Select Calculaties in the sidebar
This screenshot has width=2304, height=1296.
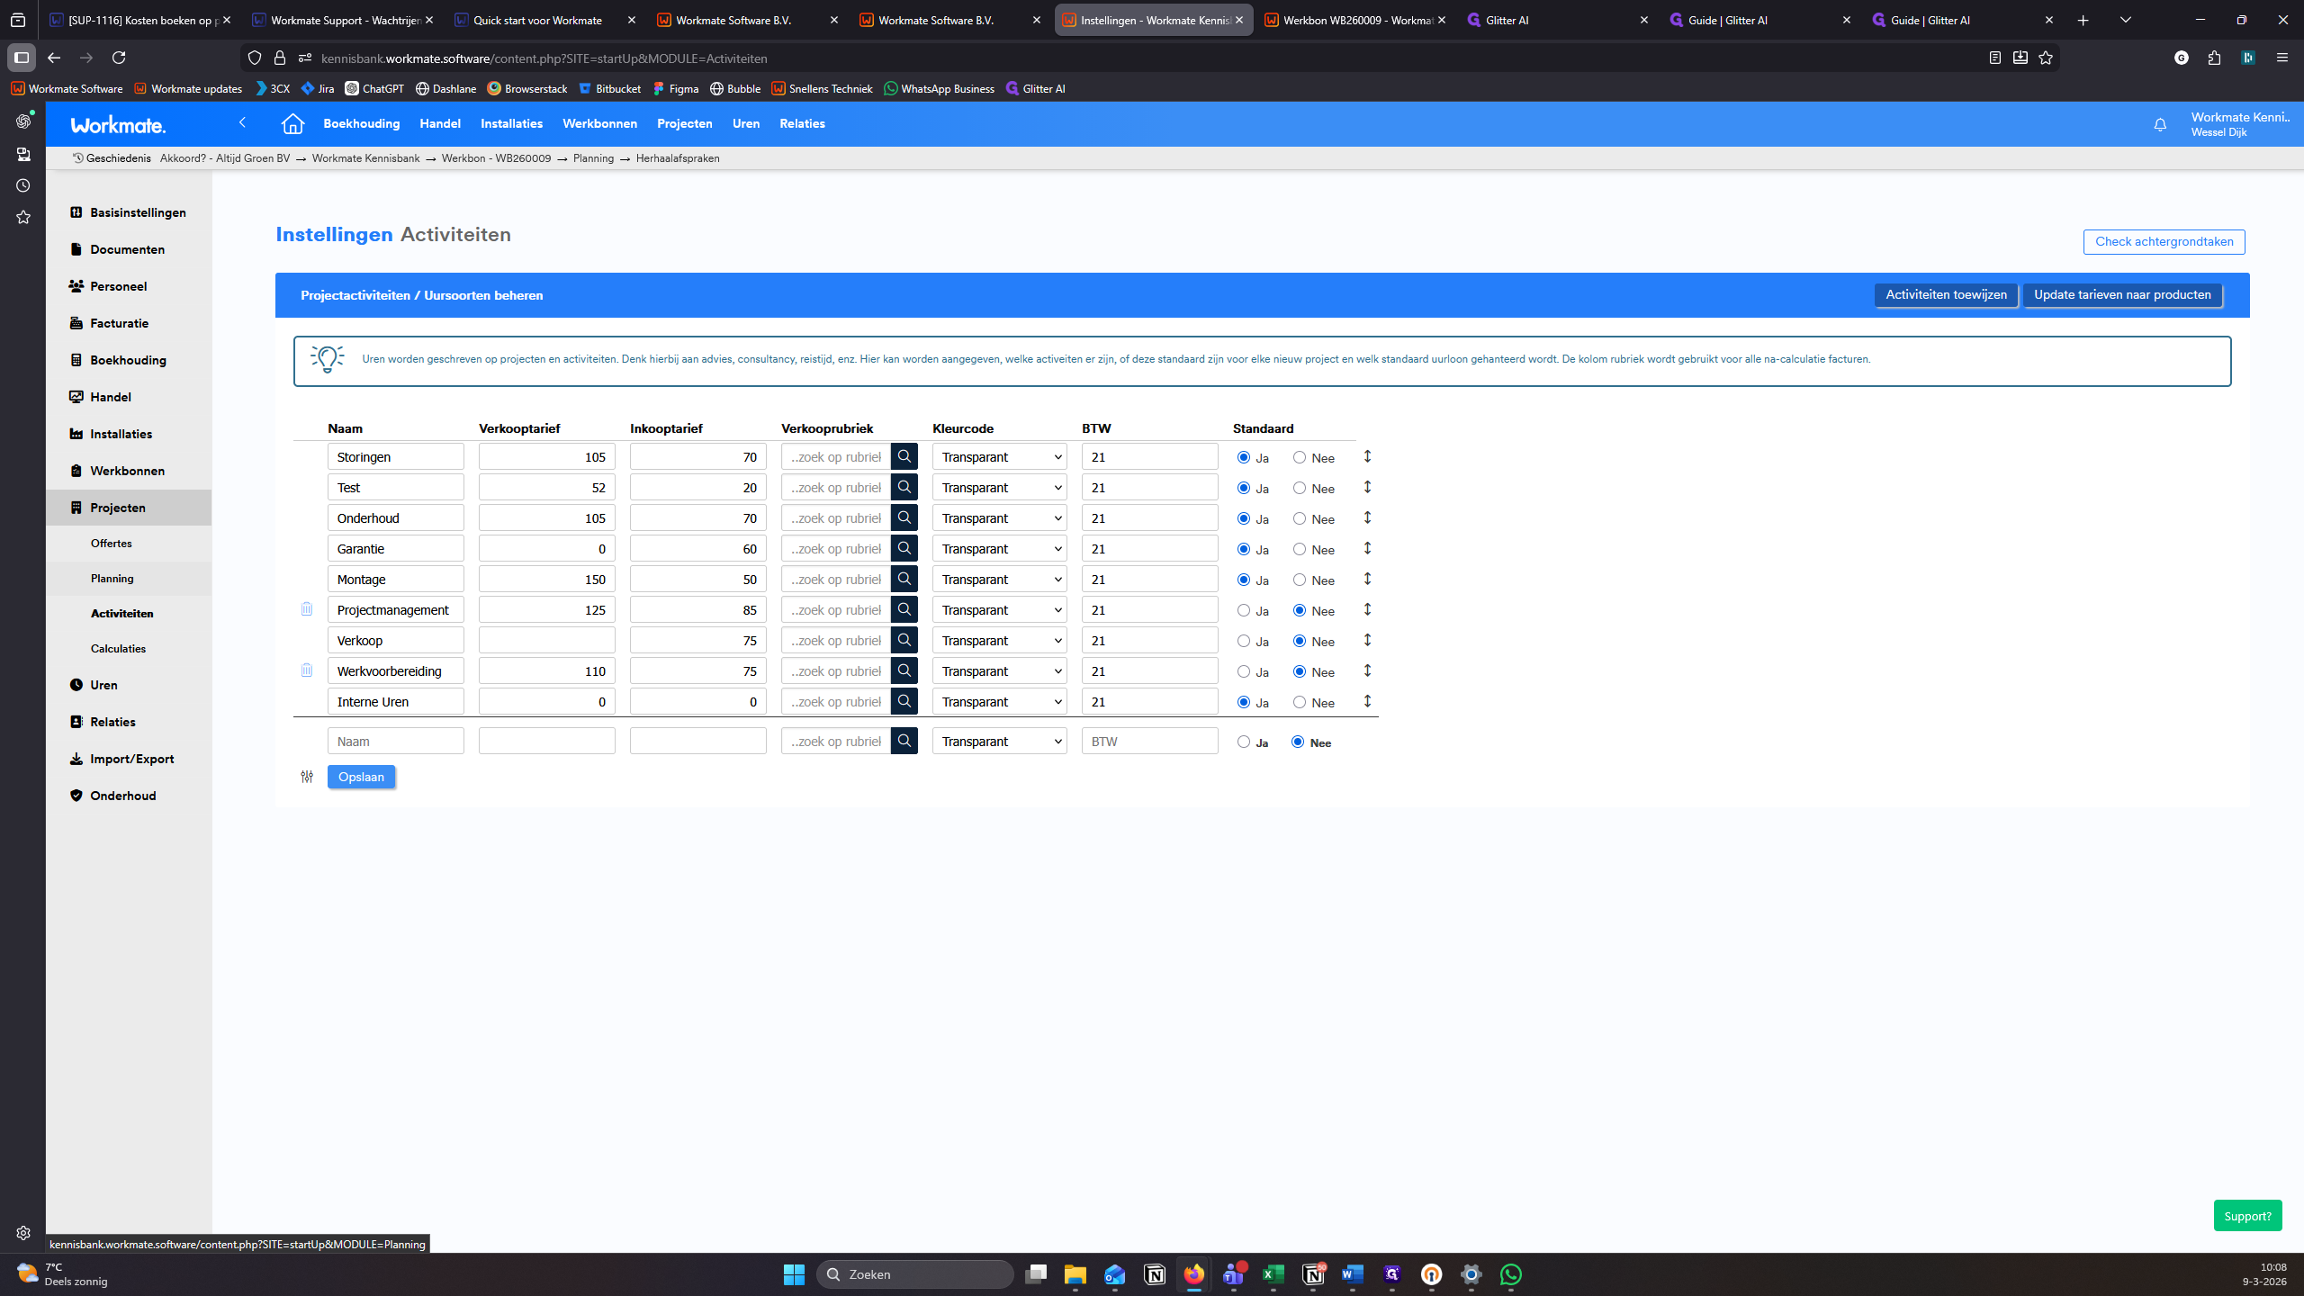[118, 648]
